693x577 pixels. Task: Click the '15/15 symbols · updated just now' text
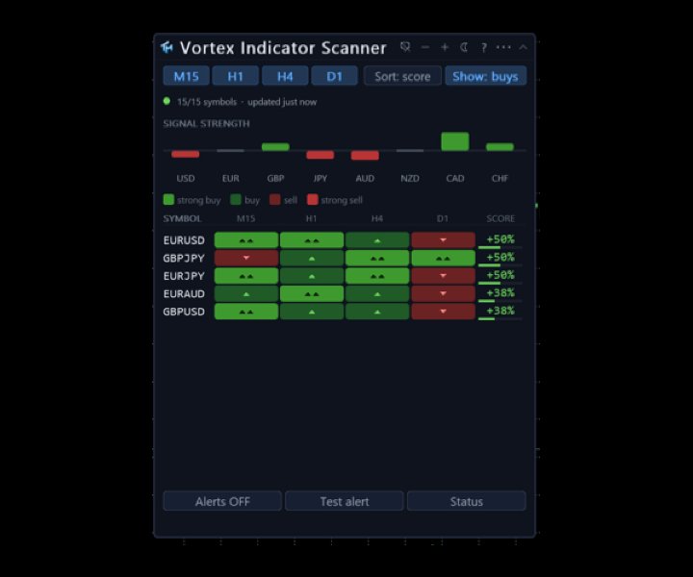(246, 102)
